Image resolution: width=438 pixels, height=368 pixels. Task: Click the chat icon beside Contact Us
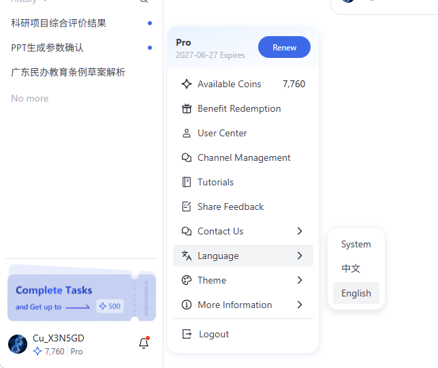[x=187, y=231]
